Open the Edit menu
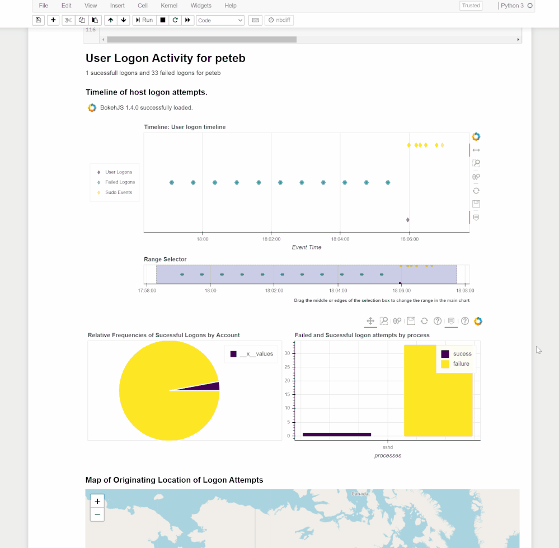This screenshot has height=548, width=559. tap(67, 6)
